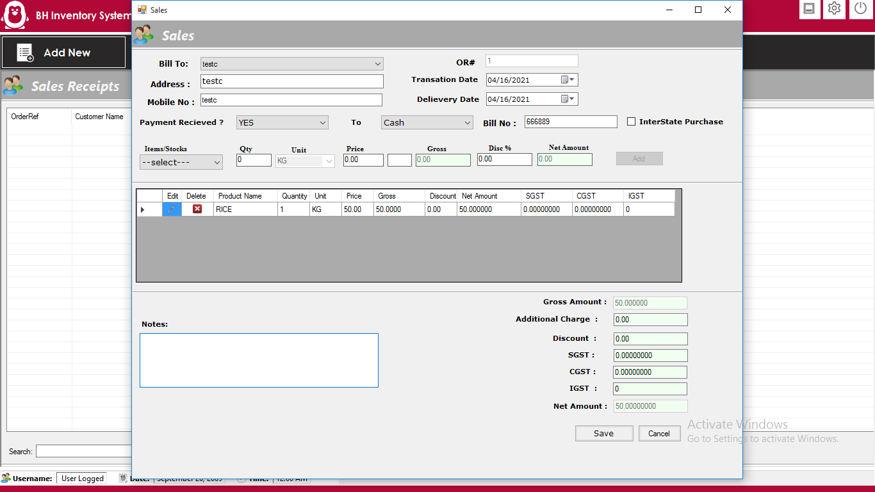Click the Sales header people icon

tap(143, 35)
